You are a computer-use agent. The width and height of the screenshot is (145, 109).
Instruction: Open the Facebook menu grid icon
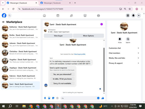tap(128, 15)
